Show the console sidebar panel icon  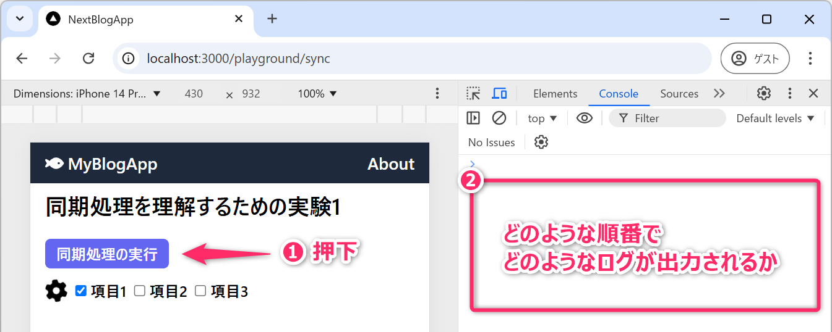click(473, 118)
